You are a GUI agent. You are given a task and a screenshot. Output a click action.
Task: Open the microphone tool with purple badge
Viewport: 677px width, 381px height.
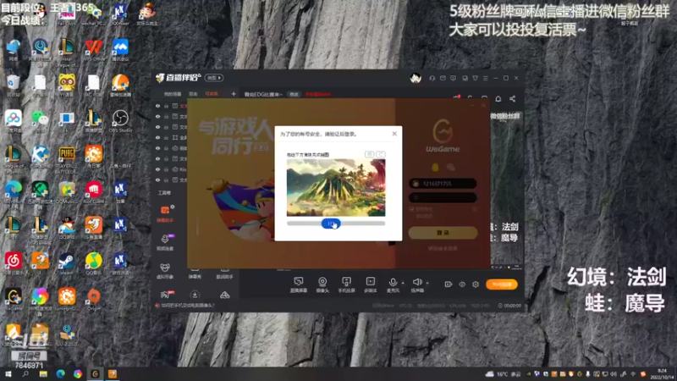pyautogui.click(x=165, y=242)
